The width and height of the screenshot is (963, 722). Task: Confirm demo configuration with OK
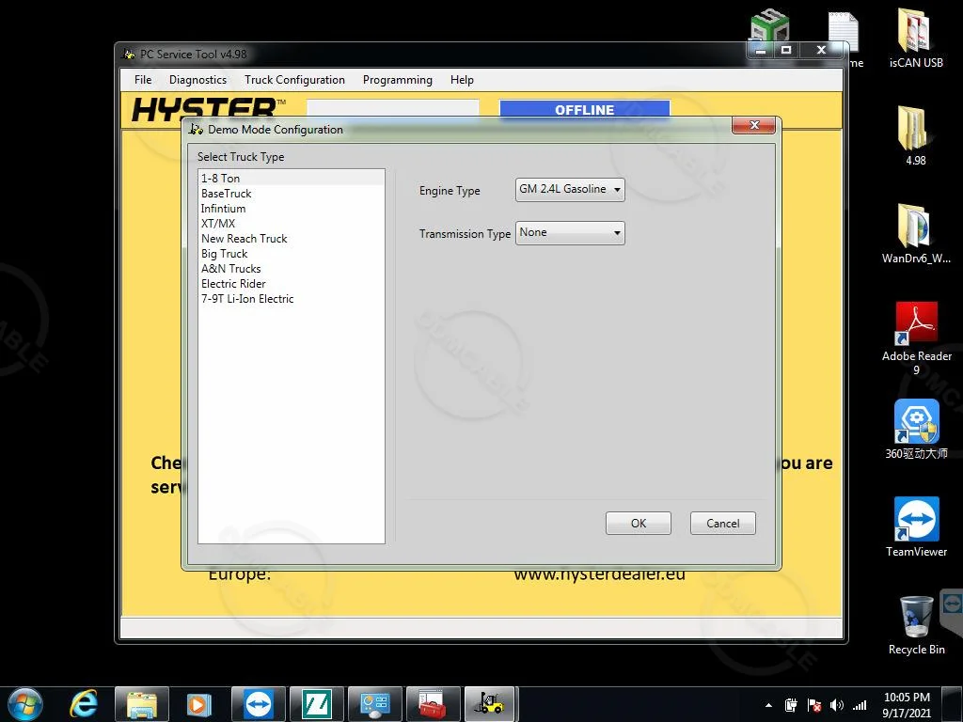coord(639,523)
